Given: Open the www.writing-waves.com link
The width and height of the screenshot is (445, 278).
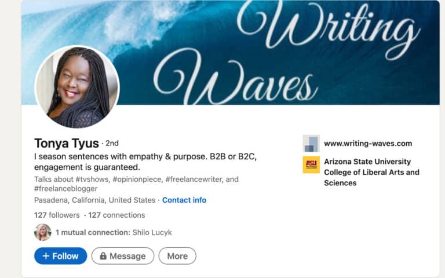Looking at the screenshot, I should click(368, 144).
